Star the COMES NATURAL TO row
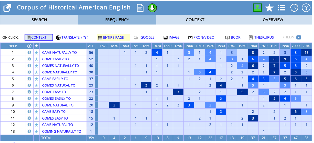314x143 pixels. click(36, 85)
